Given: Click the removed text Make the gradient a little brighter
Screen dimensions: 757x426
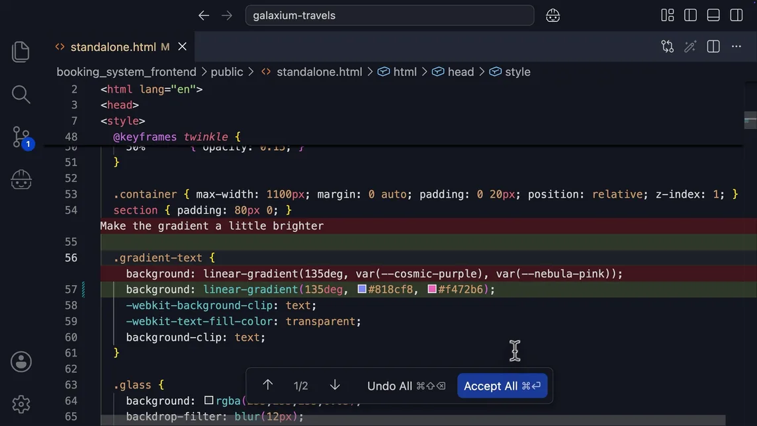Looking at the screenshot, I should coord(212,226).
